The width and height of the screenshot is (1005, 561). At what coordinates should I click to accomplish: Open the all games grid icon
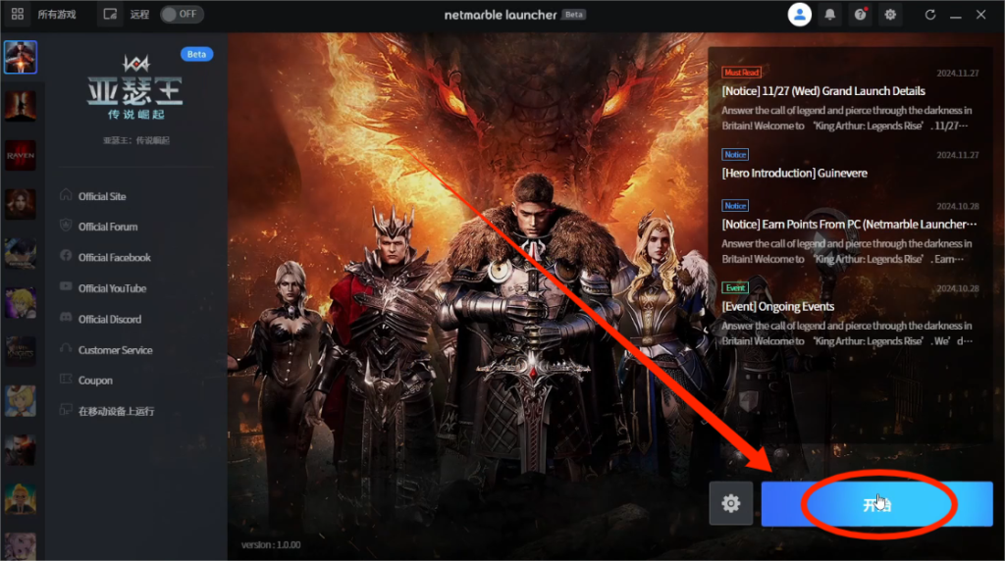pyautogui.click(x=18, y=15)
